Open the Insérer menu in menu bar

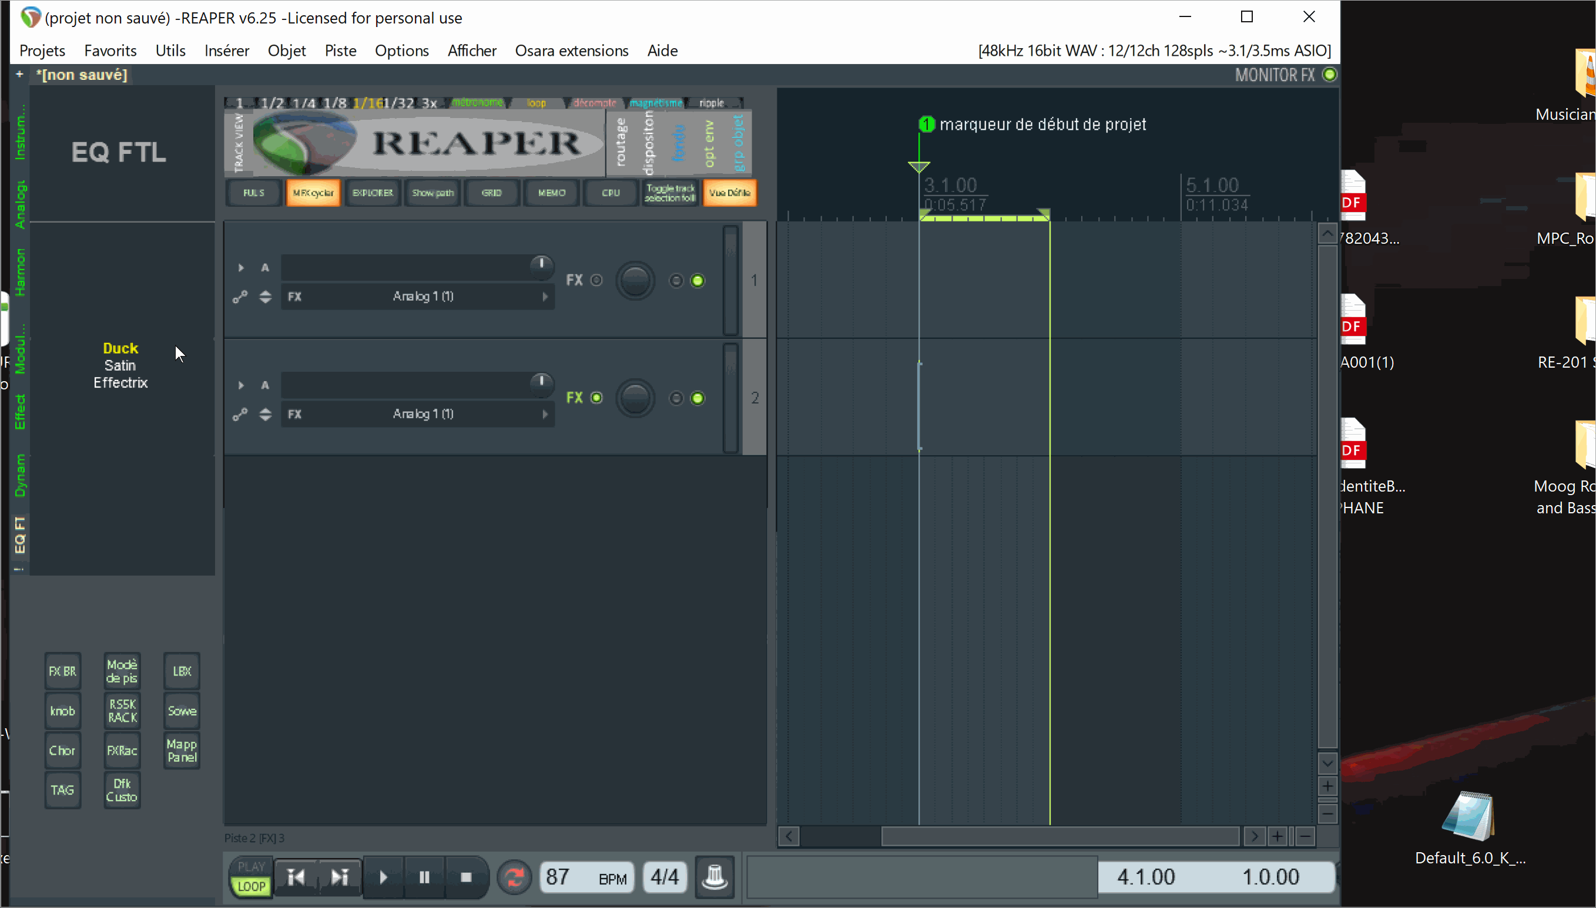click(x=227, y=51)
